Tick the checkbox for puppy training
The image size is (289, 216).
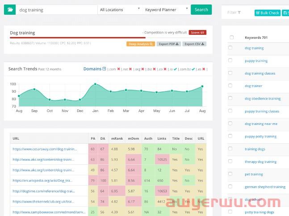(231, 60)
